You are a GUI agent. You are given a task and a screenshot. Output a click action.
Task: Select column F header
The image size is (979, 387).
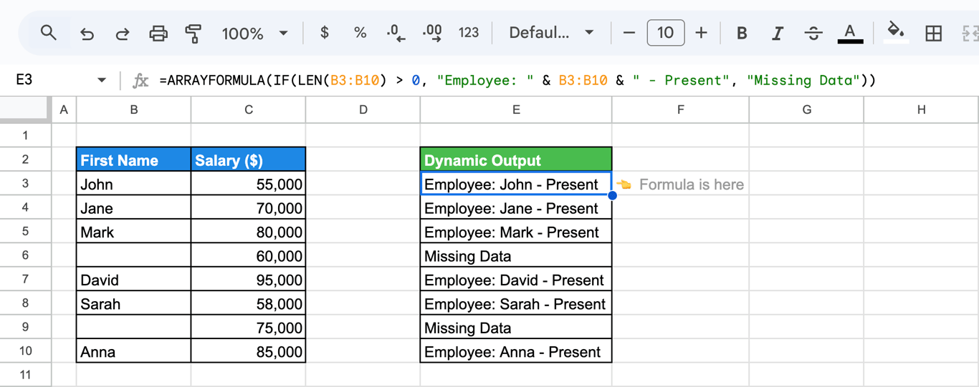680,109
